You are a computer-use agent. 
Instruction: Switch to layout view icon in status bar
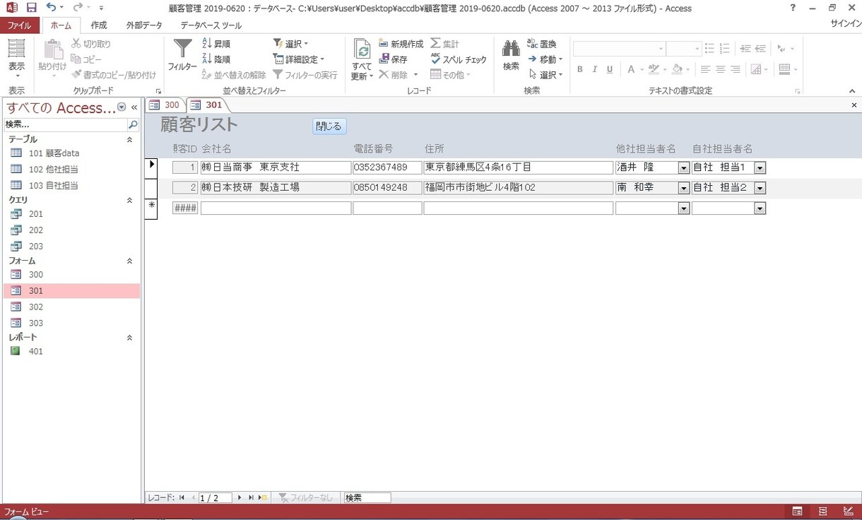coord(823,512)
